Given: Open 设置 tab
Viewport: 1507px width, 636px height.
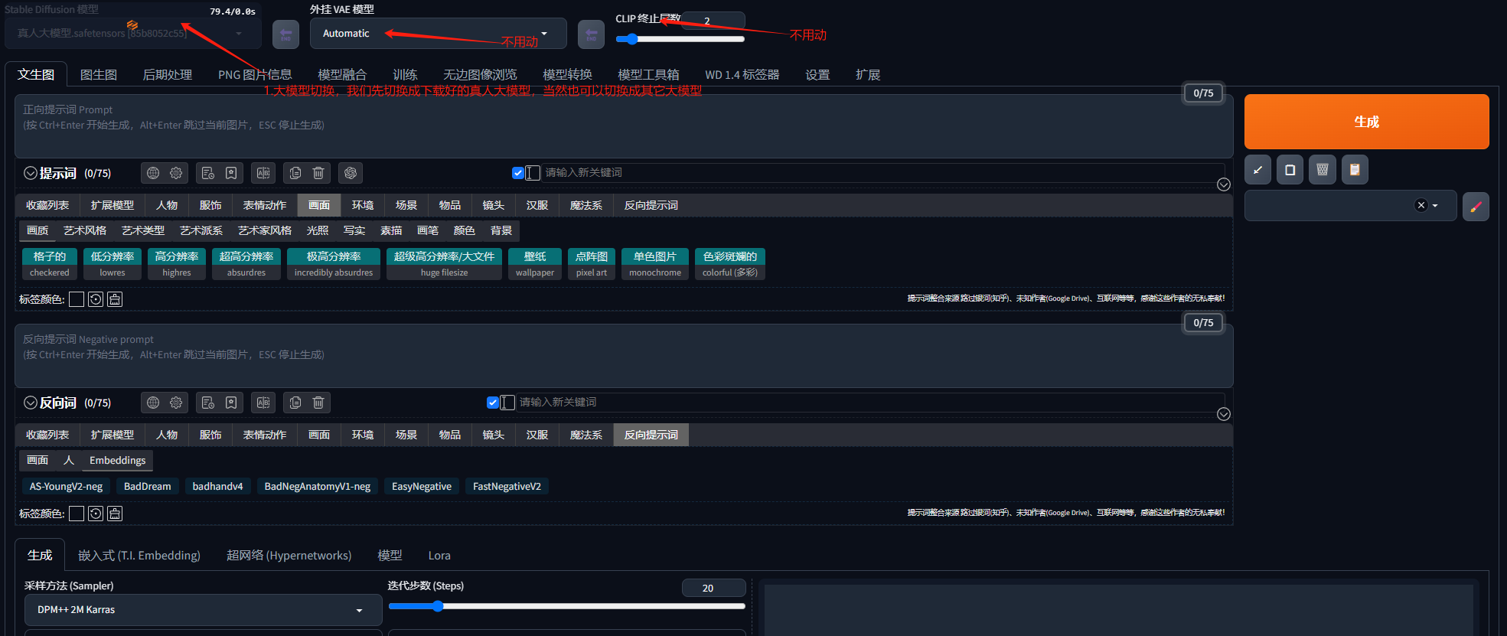Looking at the screenshot, I should coord(817,75).
